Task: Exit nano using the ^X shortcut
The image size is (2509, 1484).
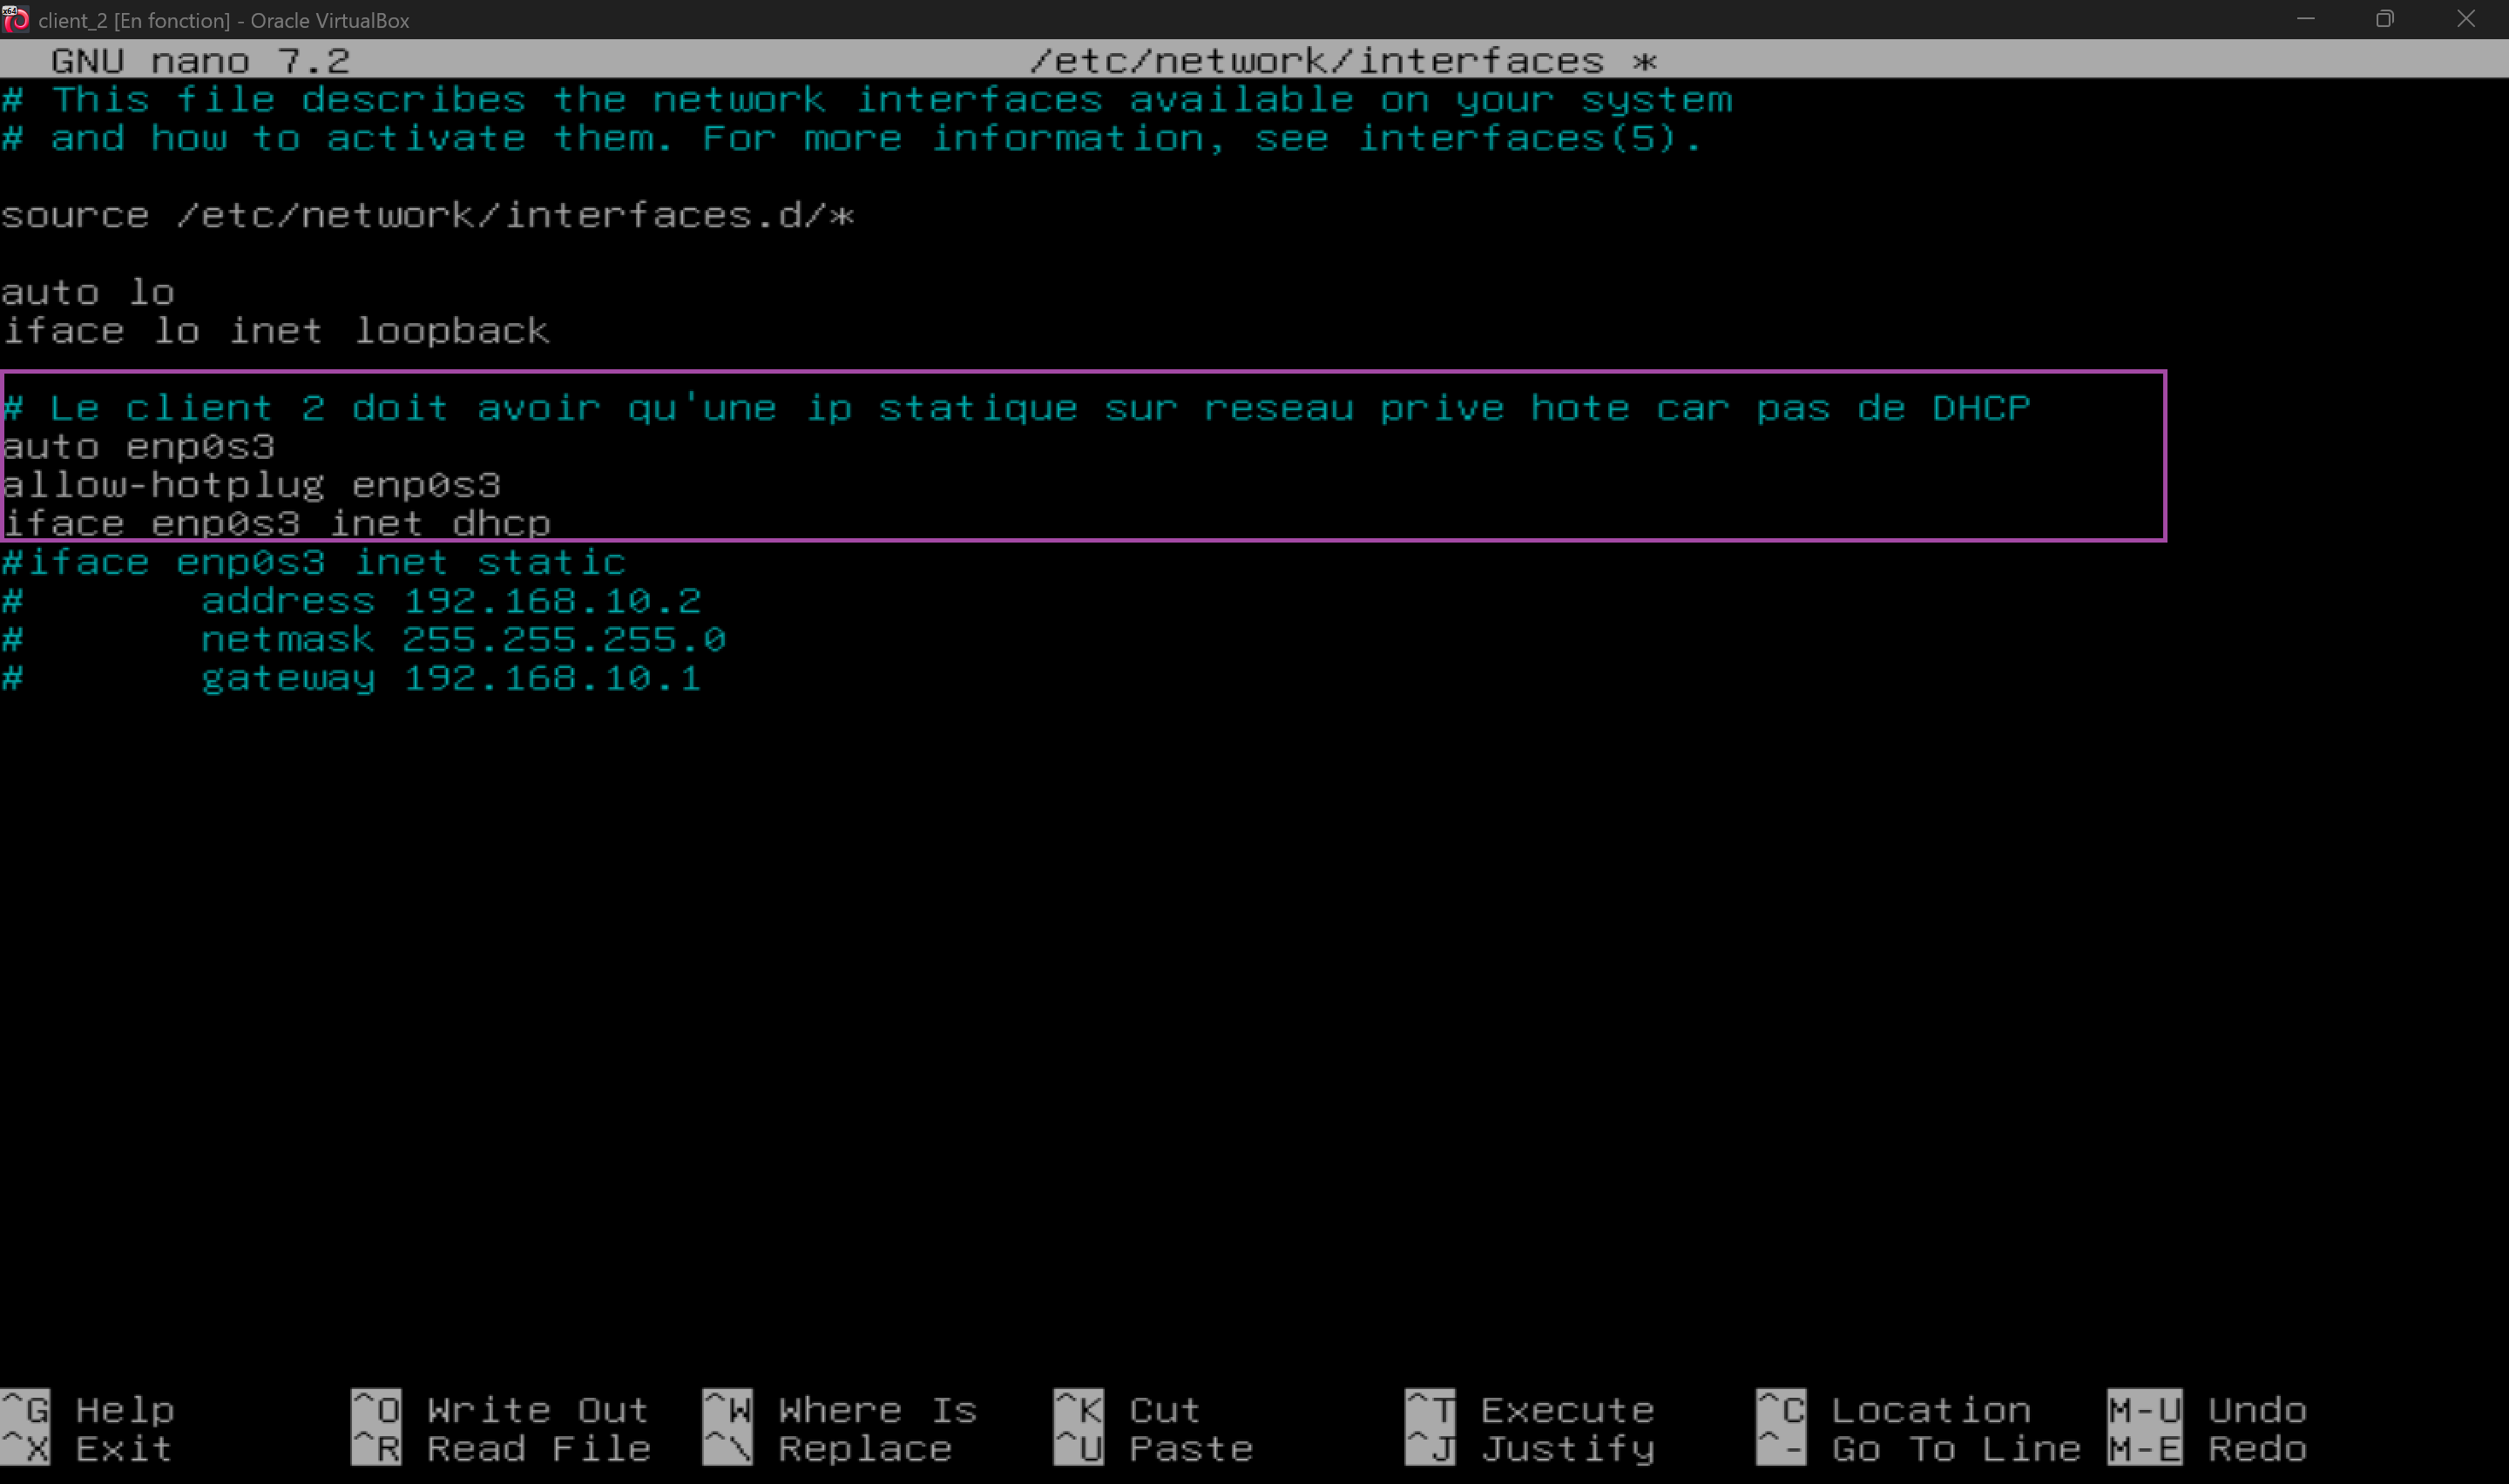Action: (x=25, y=1449)
